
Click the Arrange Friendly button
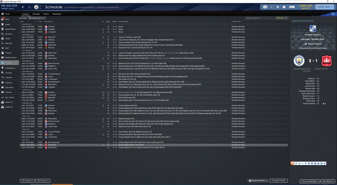[279, 181]
